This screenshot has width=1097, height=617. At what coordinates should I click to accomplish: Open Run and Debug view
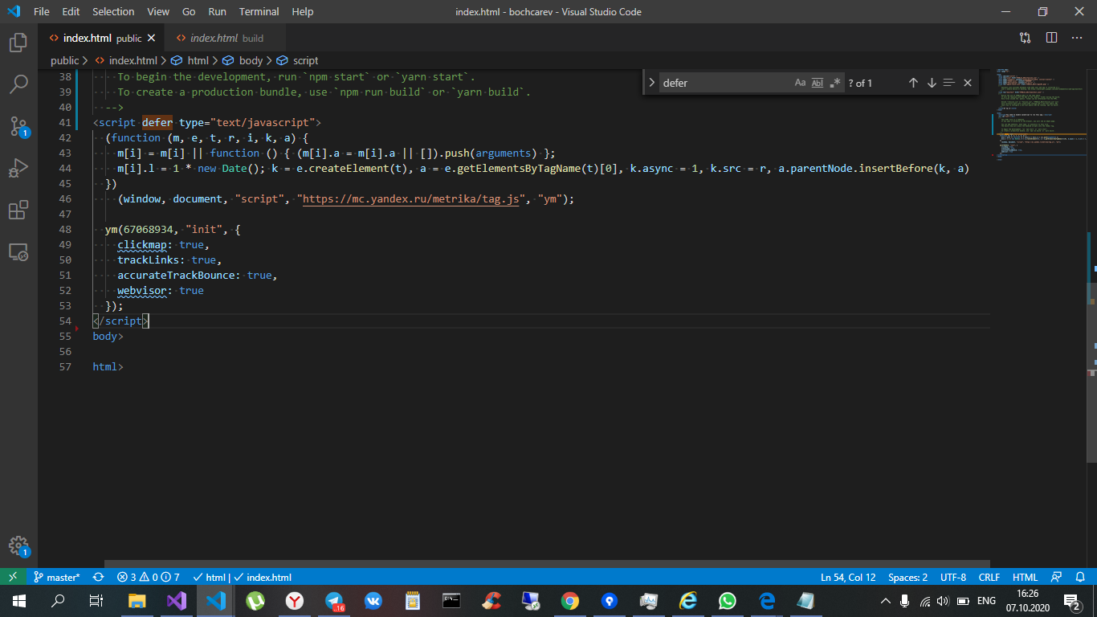(x=18, y=168)
